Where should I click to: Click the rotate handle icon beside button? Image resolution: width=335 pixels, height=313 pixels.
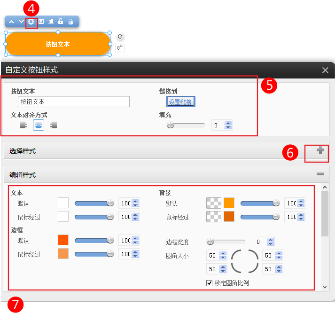click(x=120, y=37)
